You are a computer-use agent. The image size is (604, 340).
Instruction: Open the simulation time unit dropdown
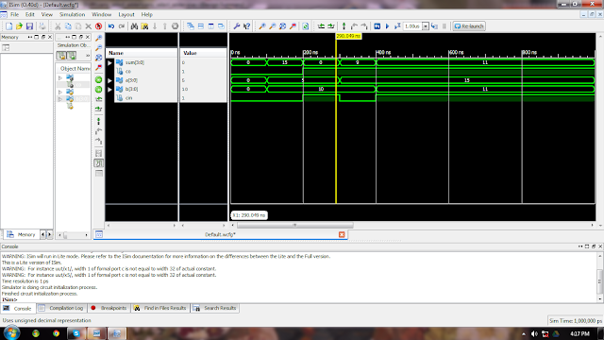click(426, 26)
